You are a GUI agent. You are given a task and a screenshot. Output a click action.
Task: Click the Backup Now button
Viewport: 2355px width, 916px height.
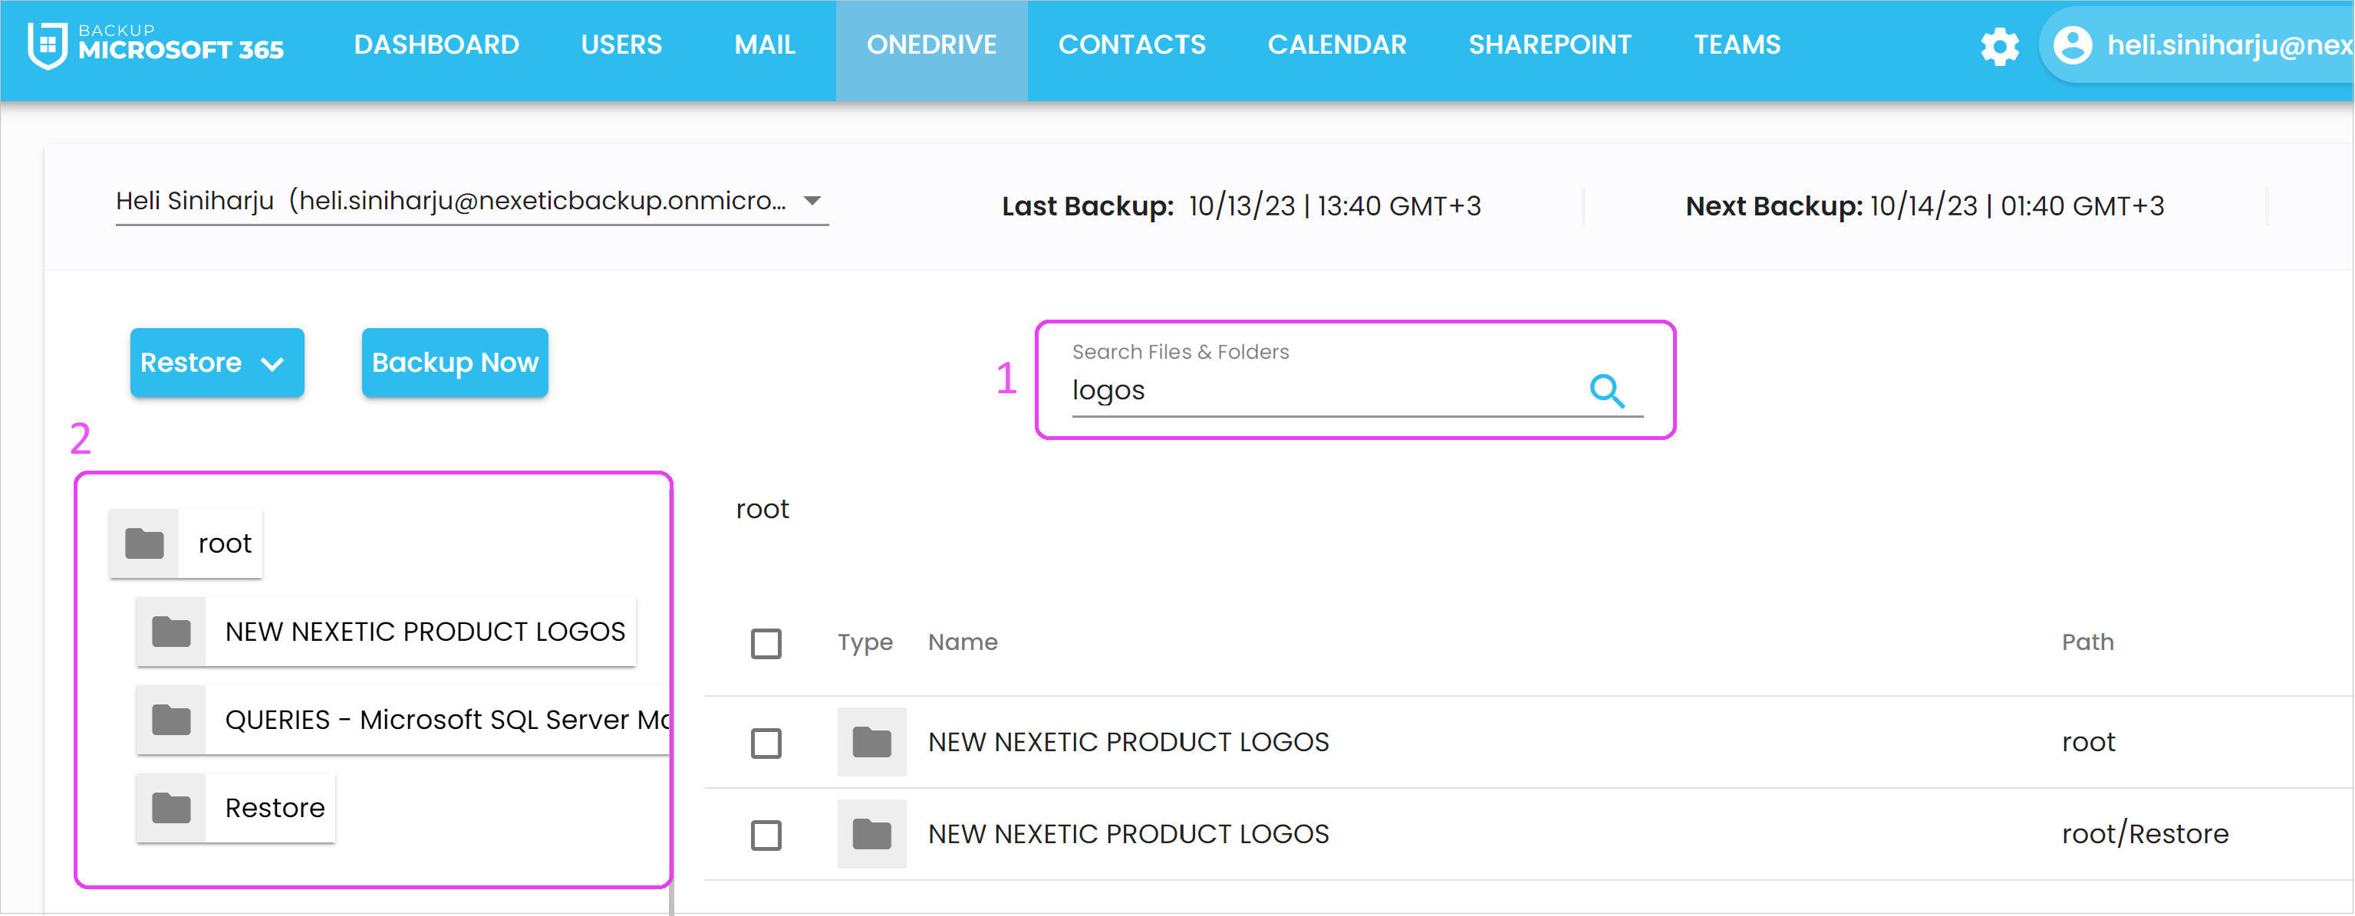[x=456, y=363]
